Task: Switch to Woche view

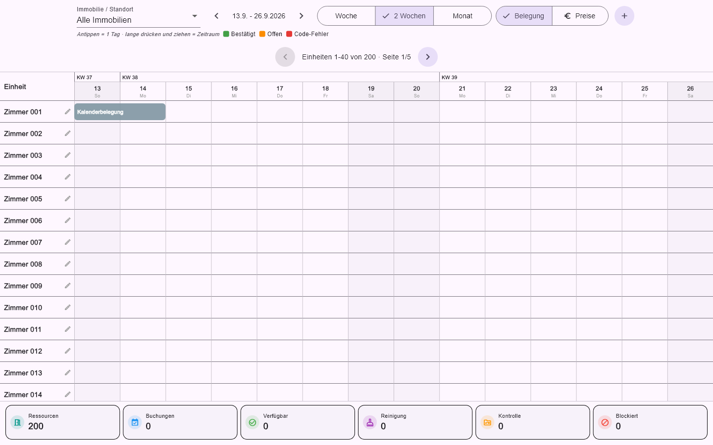Action: [346, 16]
